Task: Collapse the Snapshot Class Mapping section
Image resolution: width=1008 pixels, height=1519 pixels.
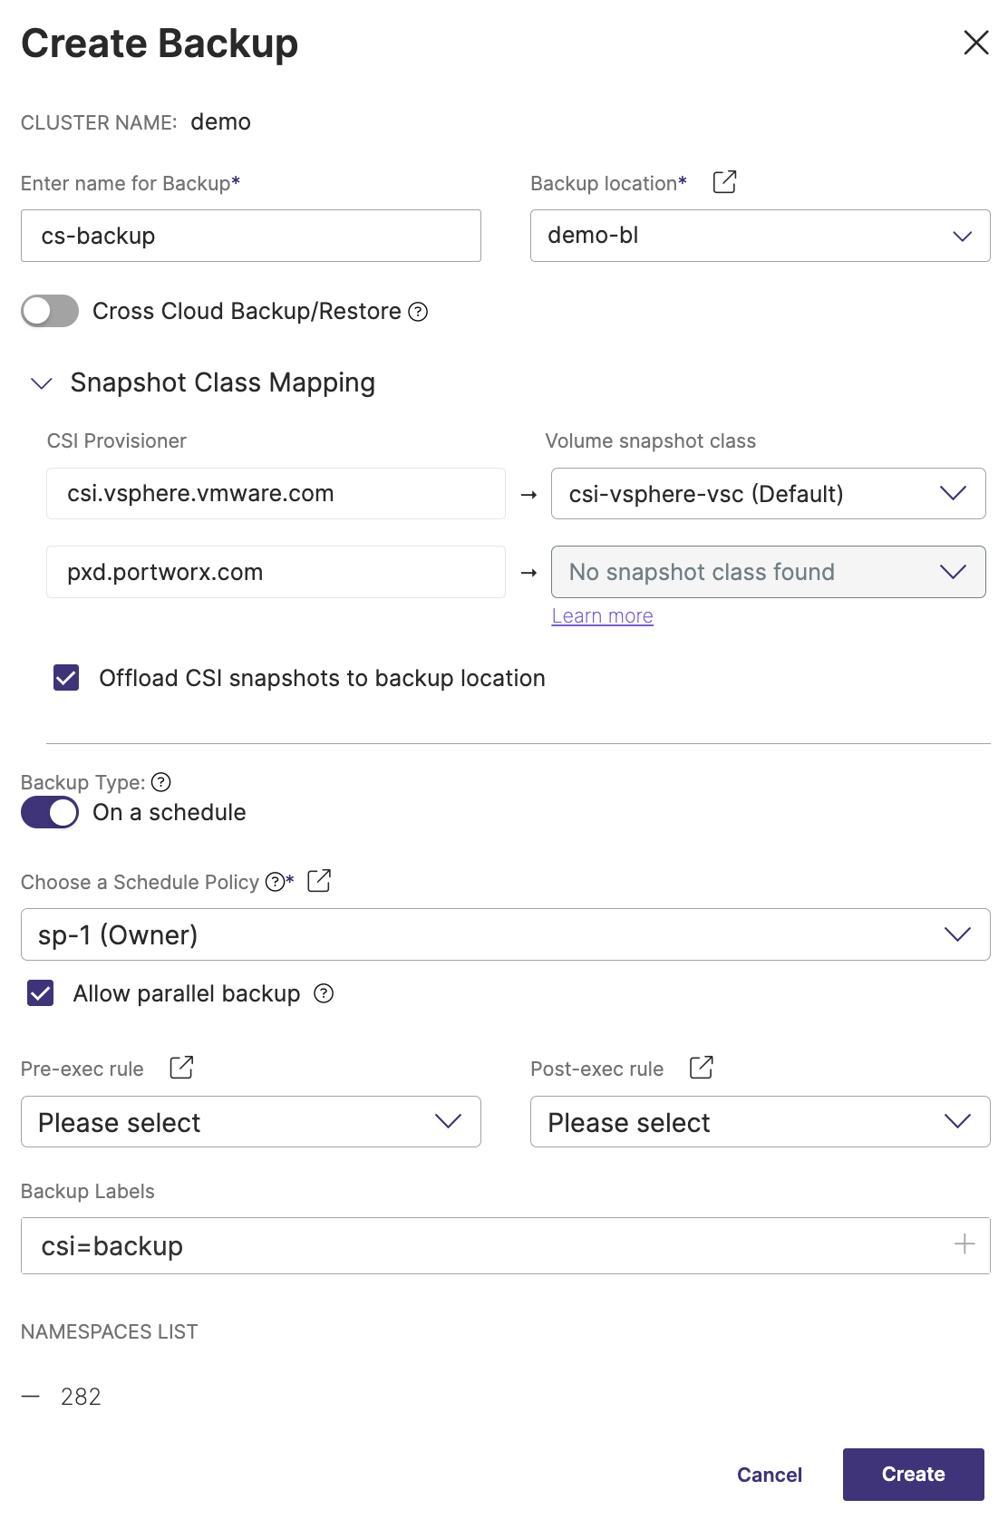Action: point(42,383)
